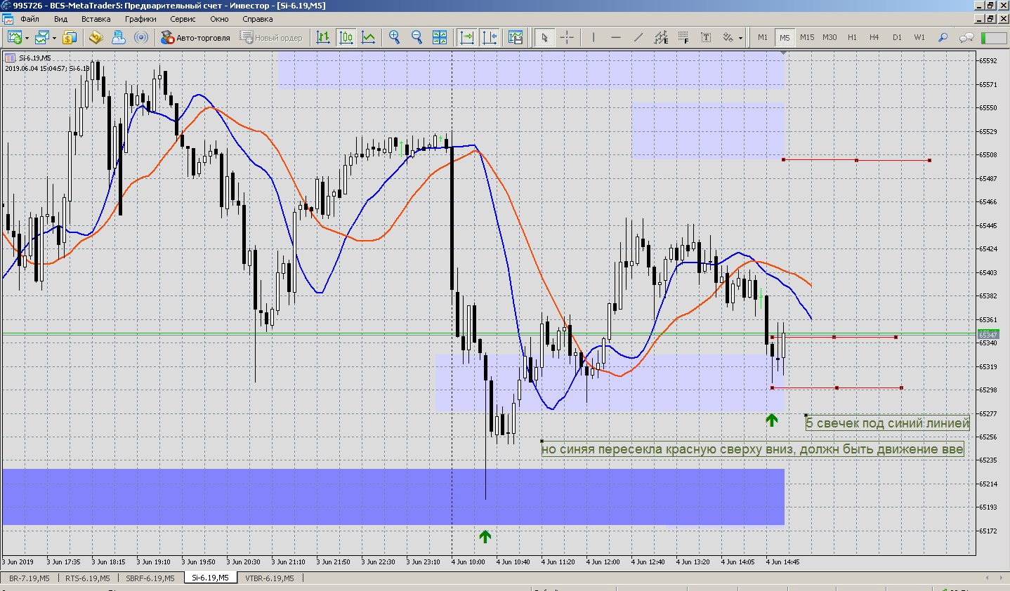Viewport: 1010px width, 591px height.
Task: Switch chart to candlestick mode
Action: pyautogui.click(x=346, y=37)
